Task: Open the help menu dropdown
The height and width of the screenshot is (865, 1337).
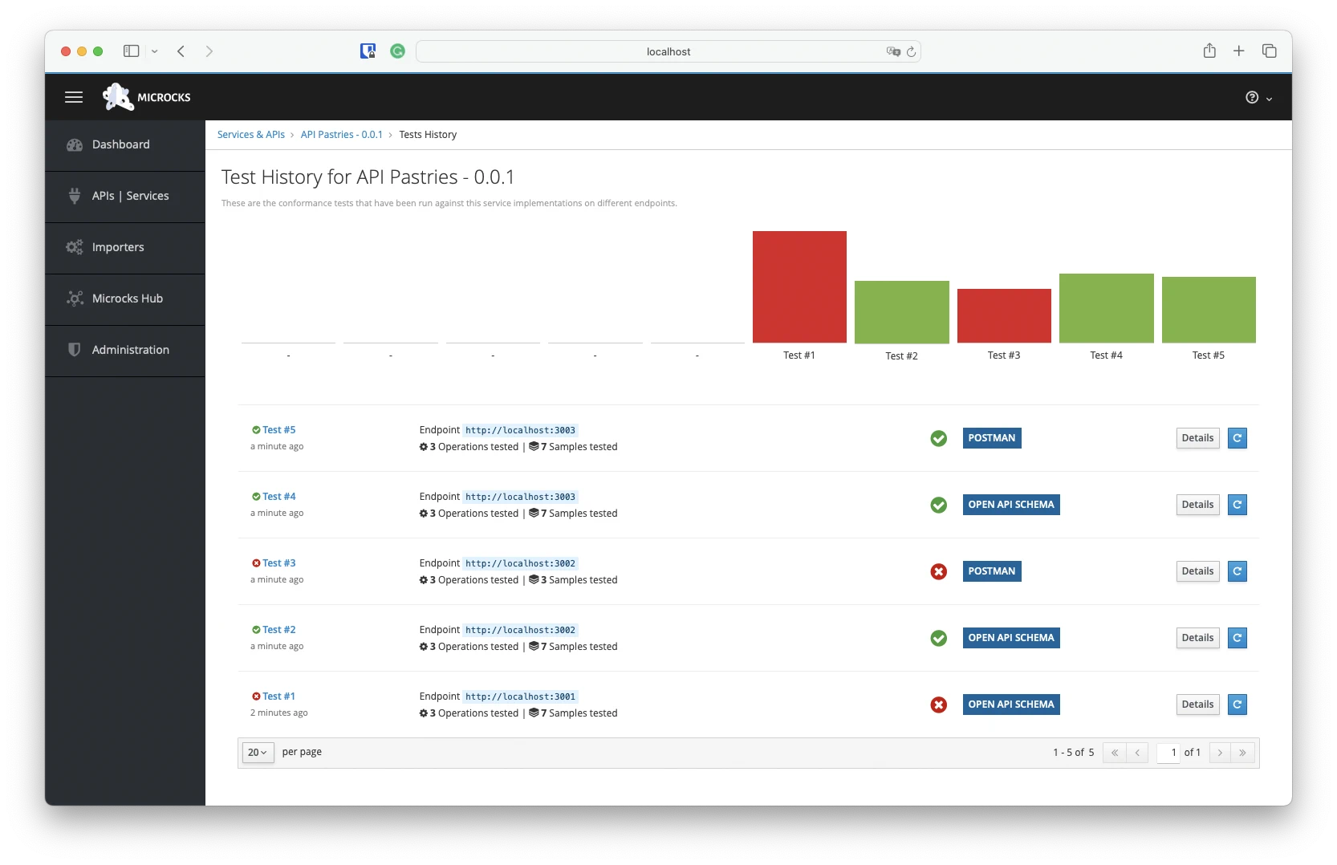Action: [1258, 98]
